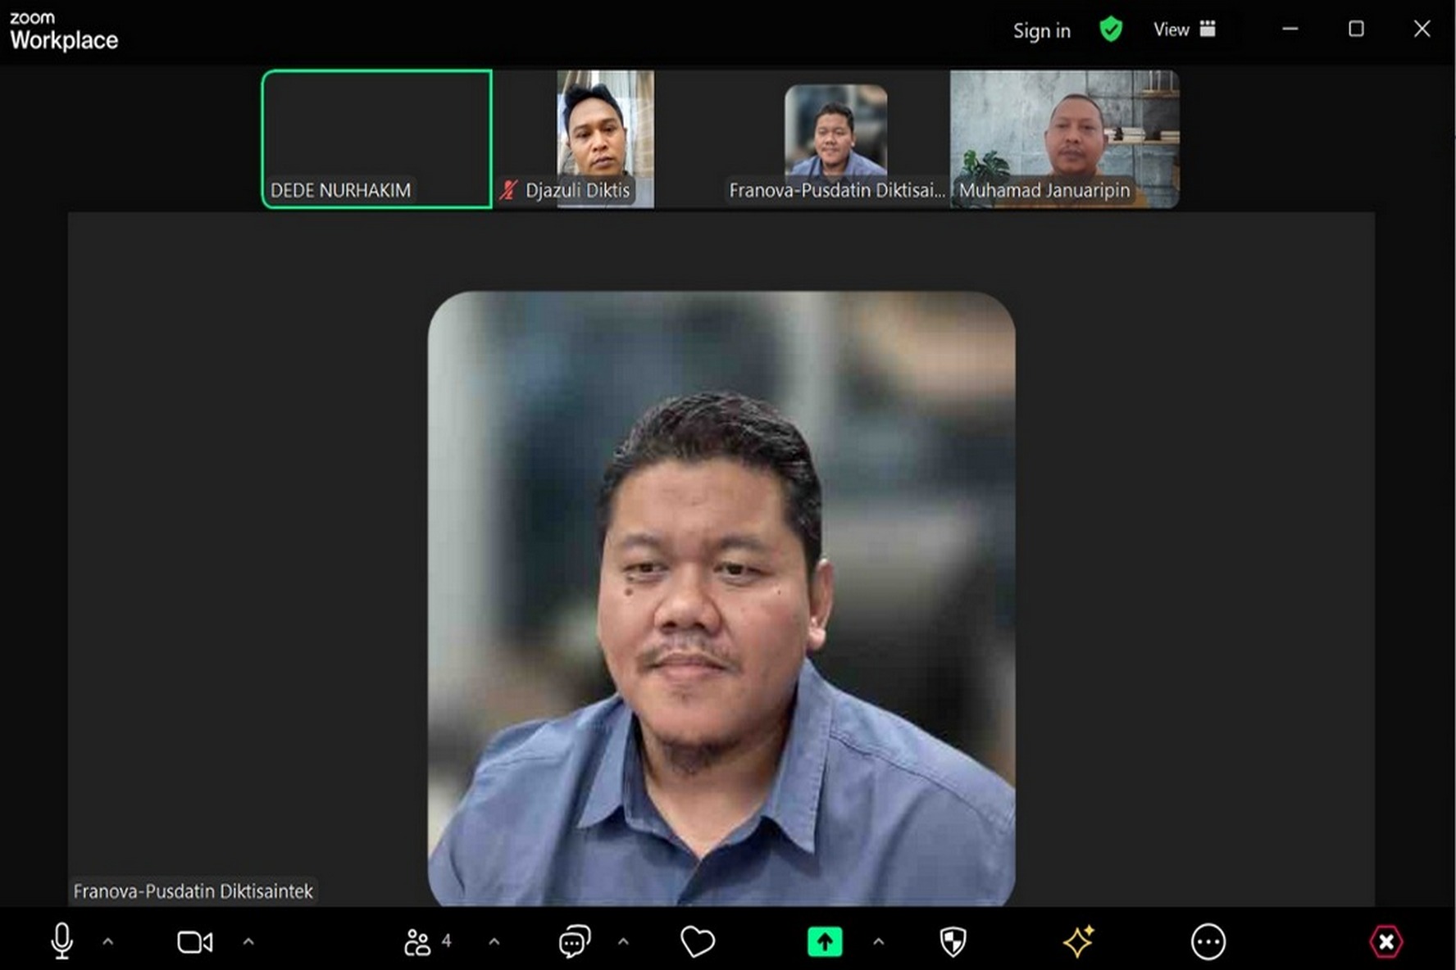Click the Sign in link
This screenshot has width=1456, height=970.
click(1042, 30)
